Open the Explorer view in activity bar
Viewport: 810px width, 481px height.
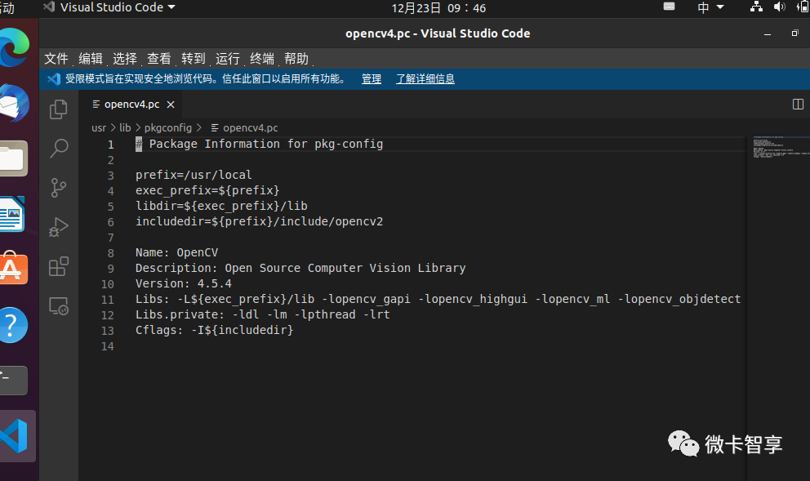click(x=58, y=109)
